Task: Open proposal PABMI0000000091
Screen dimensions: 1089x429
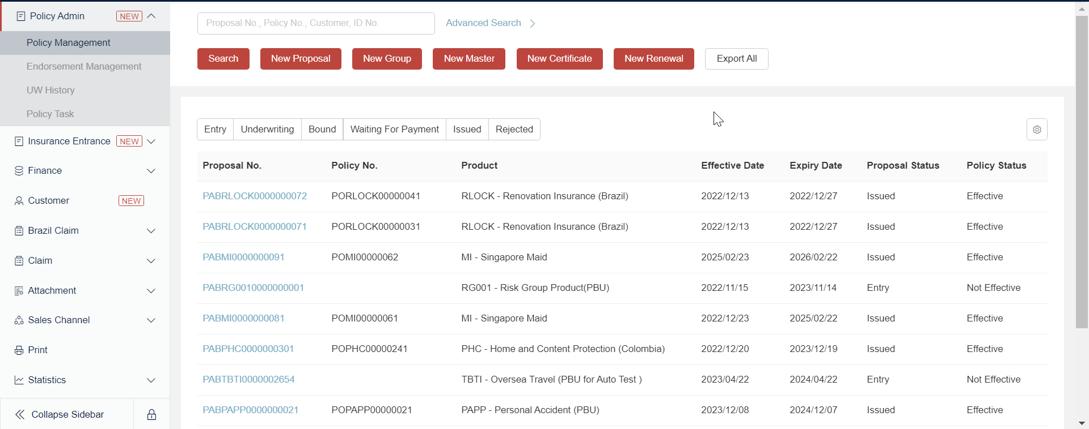Action: [243, 257]
